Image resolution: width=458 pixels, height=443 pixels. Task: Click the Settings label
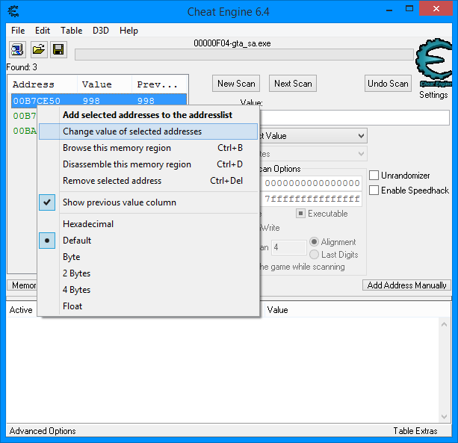click(x=433, y=95)
